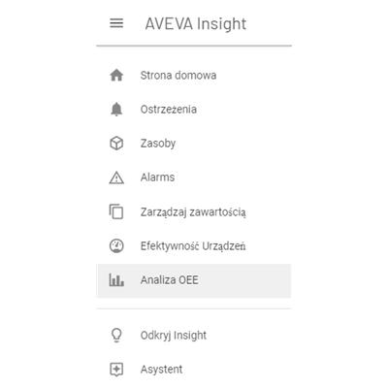The width and height of the screenshot is (388, 388).
Task: Click the copy pages icon for Zarządzaj zawartością
Action: 116,211
